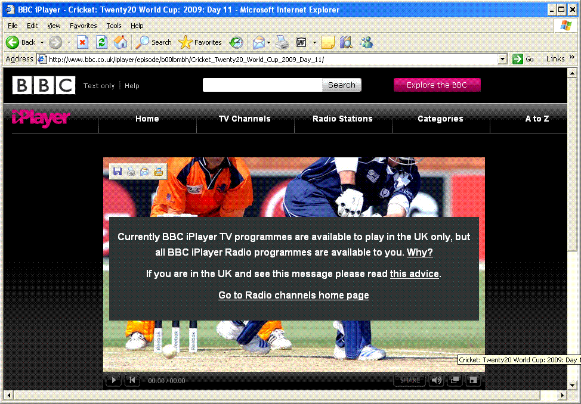Open the address bar history list

click(503, 58)
